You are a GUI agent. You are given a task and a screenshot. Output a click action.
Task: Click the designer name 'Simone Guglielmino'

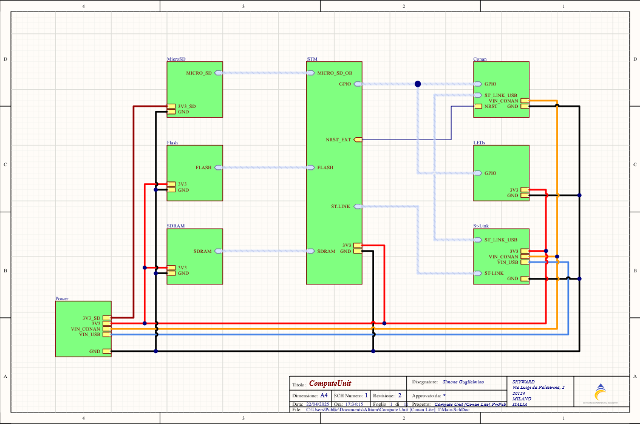coord(463,382)
